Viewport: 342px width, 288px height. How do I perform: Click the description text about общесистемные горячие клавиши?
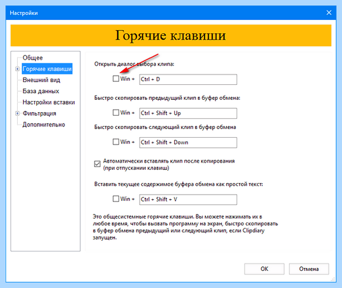point(185,227)
